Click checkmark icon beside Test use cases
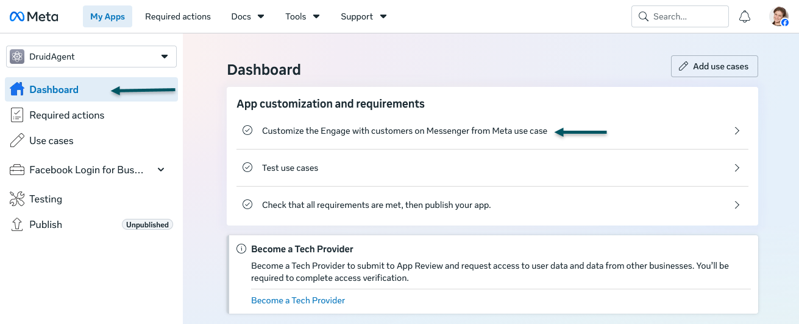The height and width of the screenshot is (324, 799). point(247,167)
